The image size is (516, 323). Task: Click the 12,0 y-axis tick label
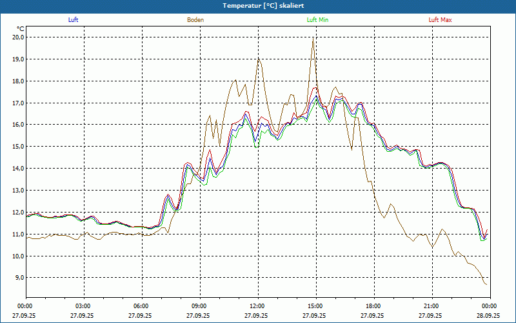(x=17, y=212)
